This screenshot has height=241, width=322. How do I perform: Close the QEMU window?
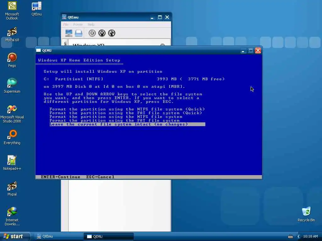click(258, 51)
